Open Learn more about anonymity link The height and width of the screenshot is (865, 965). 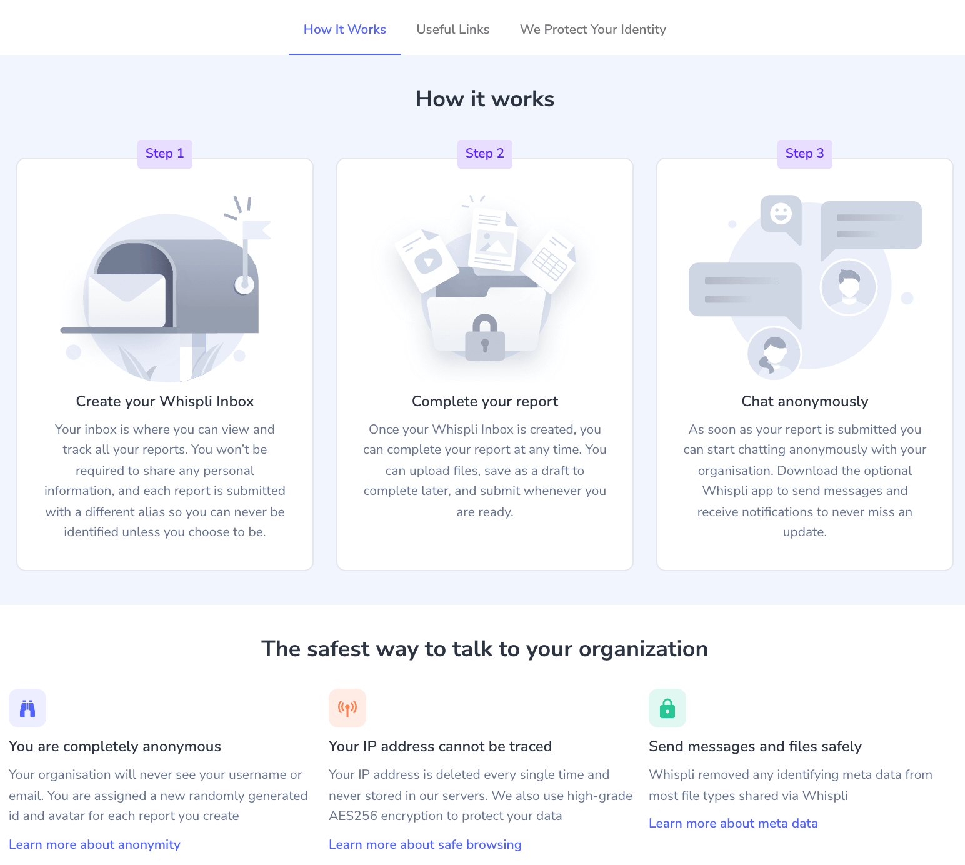pyautogui.click(x=94, y=844)
